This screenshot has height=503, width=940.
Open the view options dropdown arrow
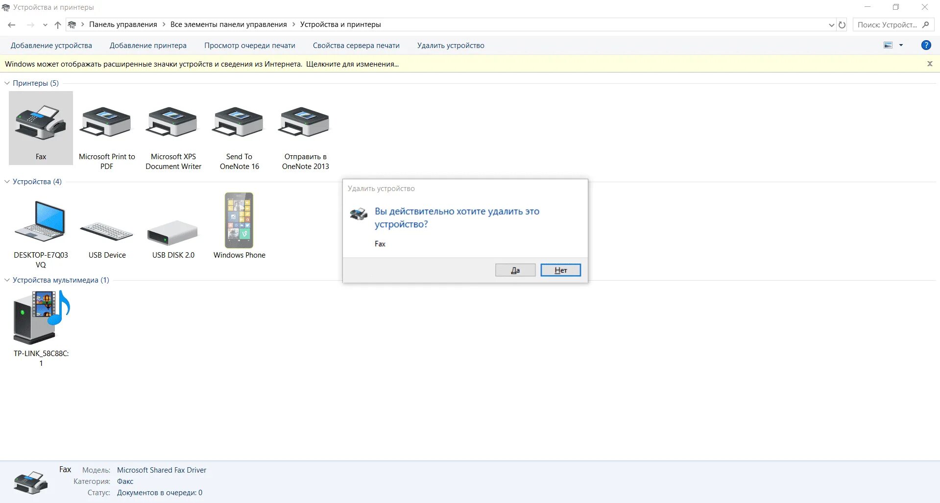pyautogui.click(x=901, y=45)
